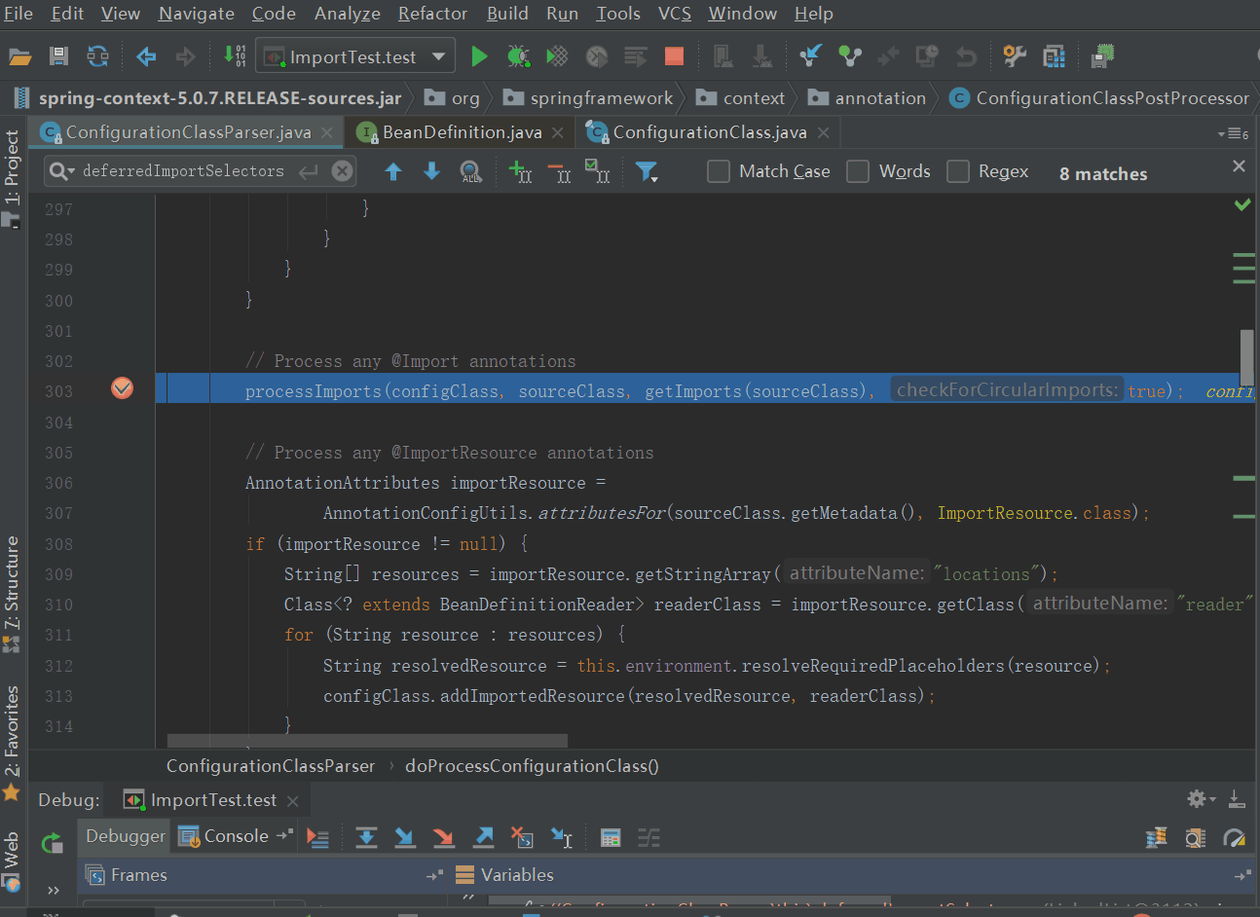Open the Navigate menu
1260x917 pixels.
(197, 14)
